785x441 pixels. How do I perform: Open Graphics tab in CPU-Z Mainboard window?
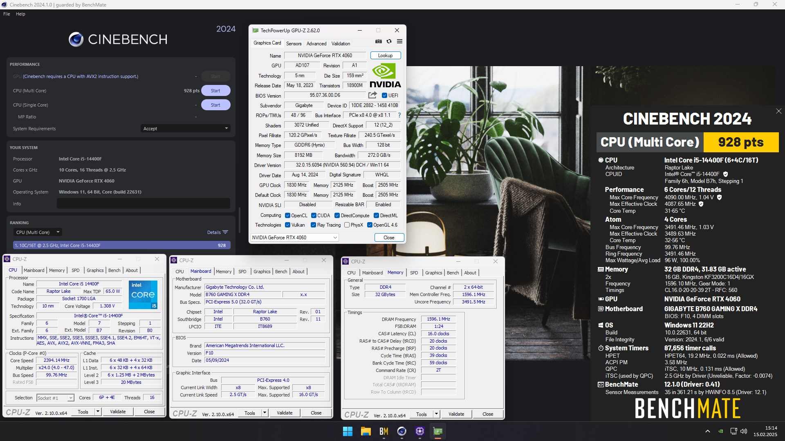pyautogui.click(x=262, y=272)
